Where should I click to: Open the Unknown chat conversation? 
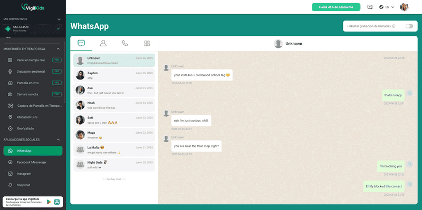[x=114, y=61]
